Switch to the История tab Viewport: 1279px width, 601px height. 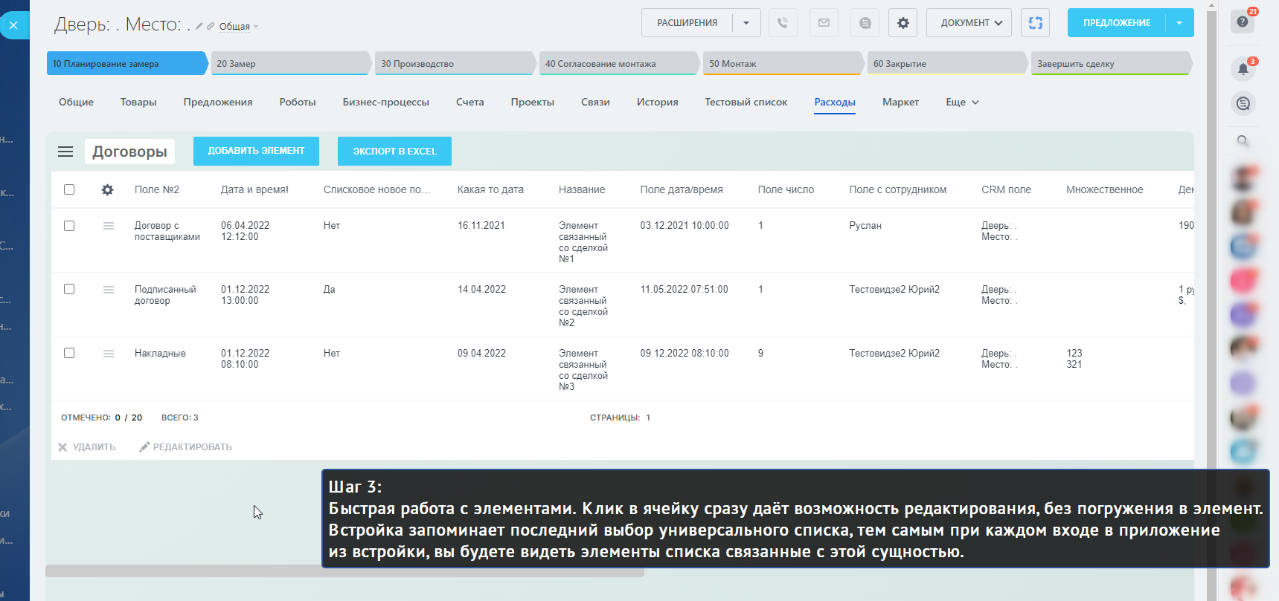657,103
